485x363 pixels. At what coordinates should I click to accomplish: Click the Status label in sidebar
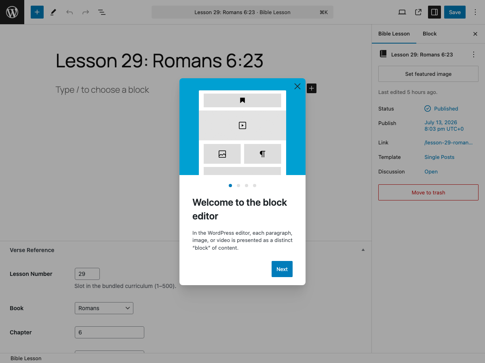coord(386,108)
